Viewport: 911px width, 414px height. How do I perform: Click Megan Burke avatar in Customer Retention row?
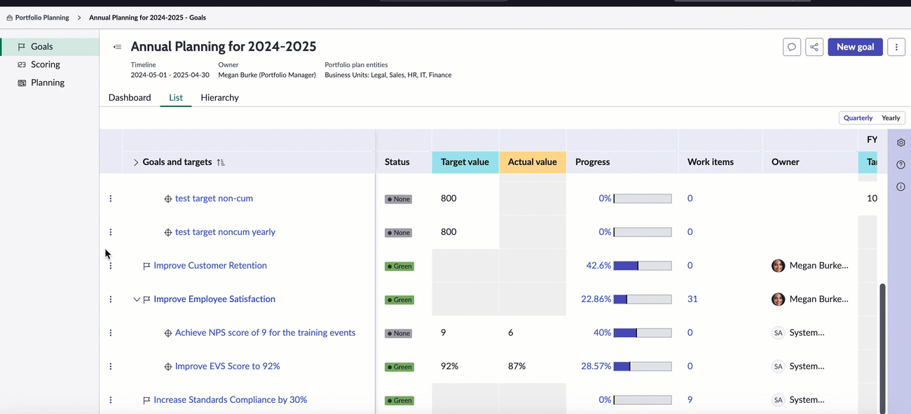click(778, 266)
